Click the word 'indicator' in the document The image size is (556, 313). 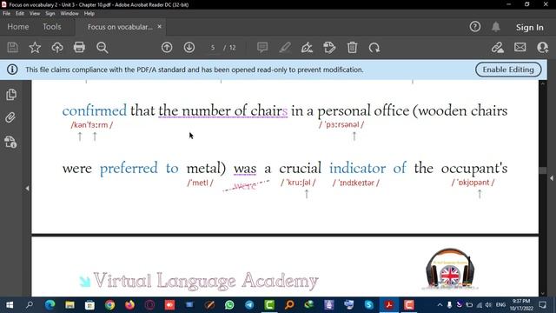coord(357,168)
